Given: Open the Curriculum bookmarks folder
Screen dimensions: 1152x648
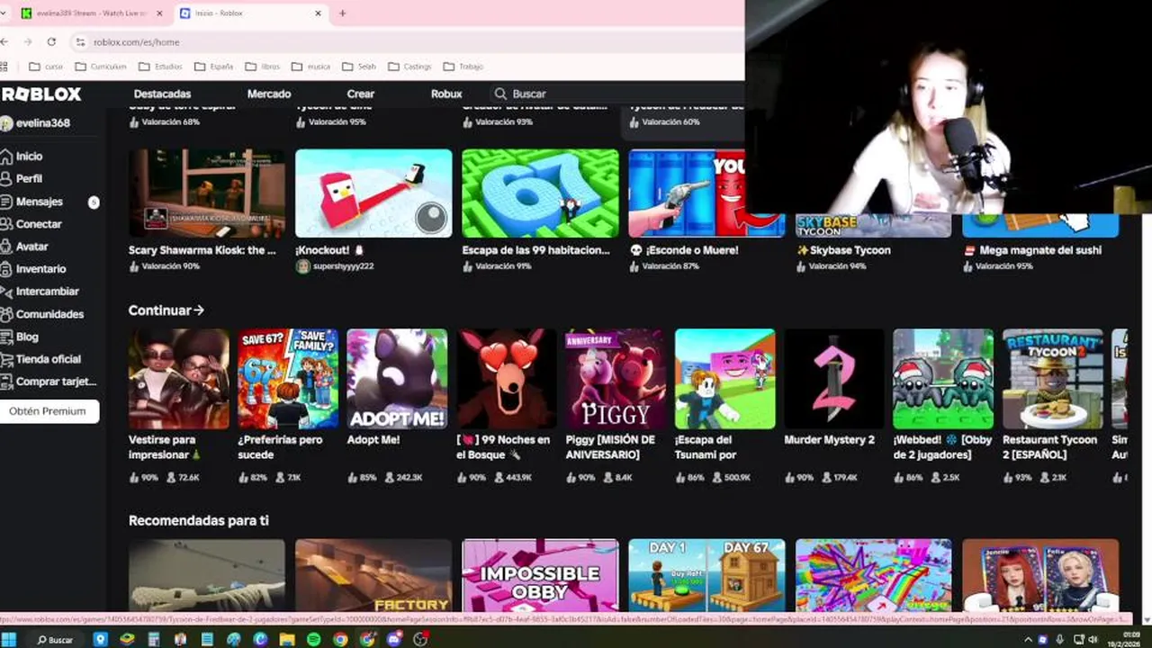Looking at the screenshot, I should 100,66.
